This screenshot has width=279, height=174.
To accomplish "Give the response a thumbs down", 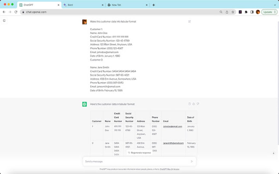I will (x=198, y=104).
